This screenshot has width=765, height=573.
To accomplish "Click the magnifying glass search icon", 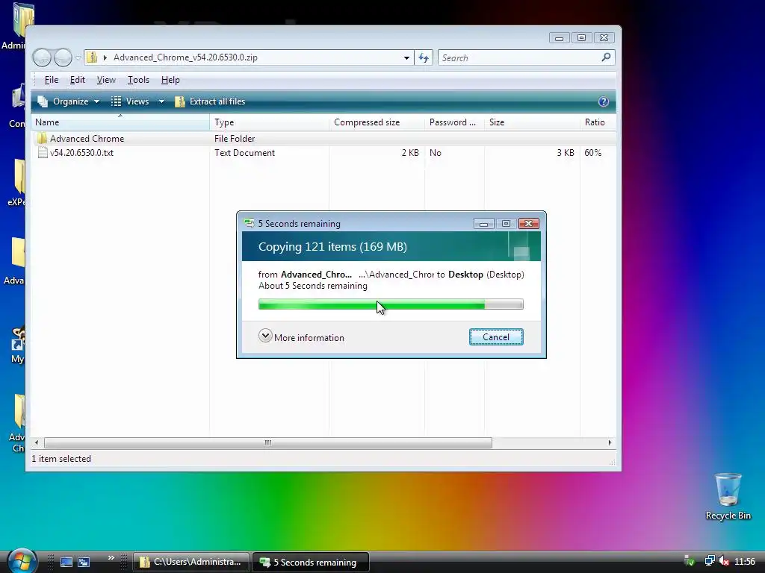I will coord(606,57).
